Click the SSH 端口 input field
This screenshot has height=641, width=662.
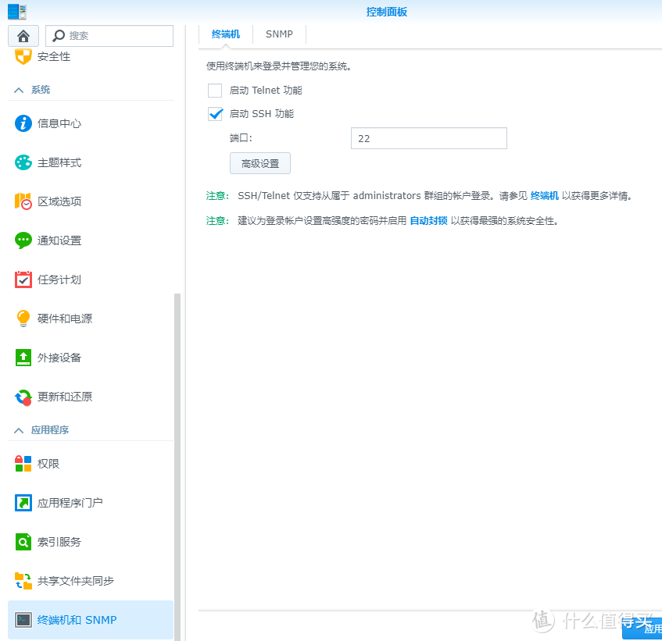(x=429, y=138)
